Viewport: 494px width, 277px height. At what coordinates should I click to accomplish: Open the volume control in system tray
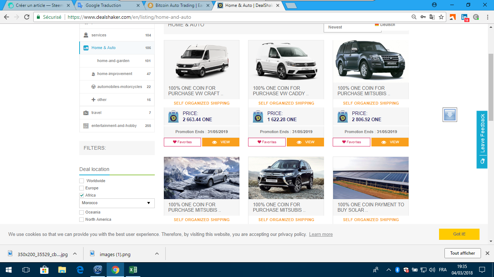click(432, 269)
